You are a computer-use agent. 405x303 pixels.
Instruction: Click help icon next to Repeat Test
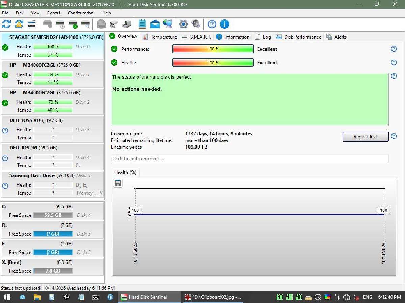(394, 137)
